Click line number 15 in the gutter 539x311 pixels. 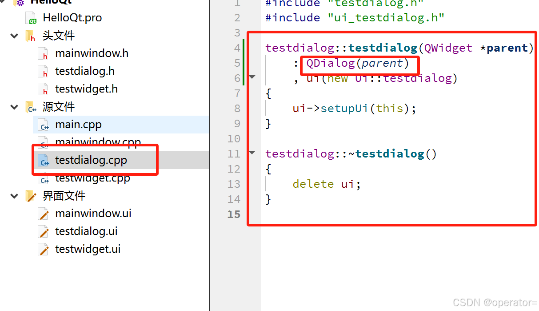234,214
